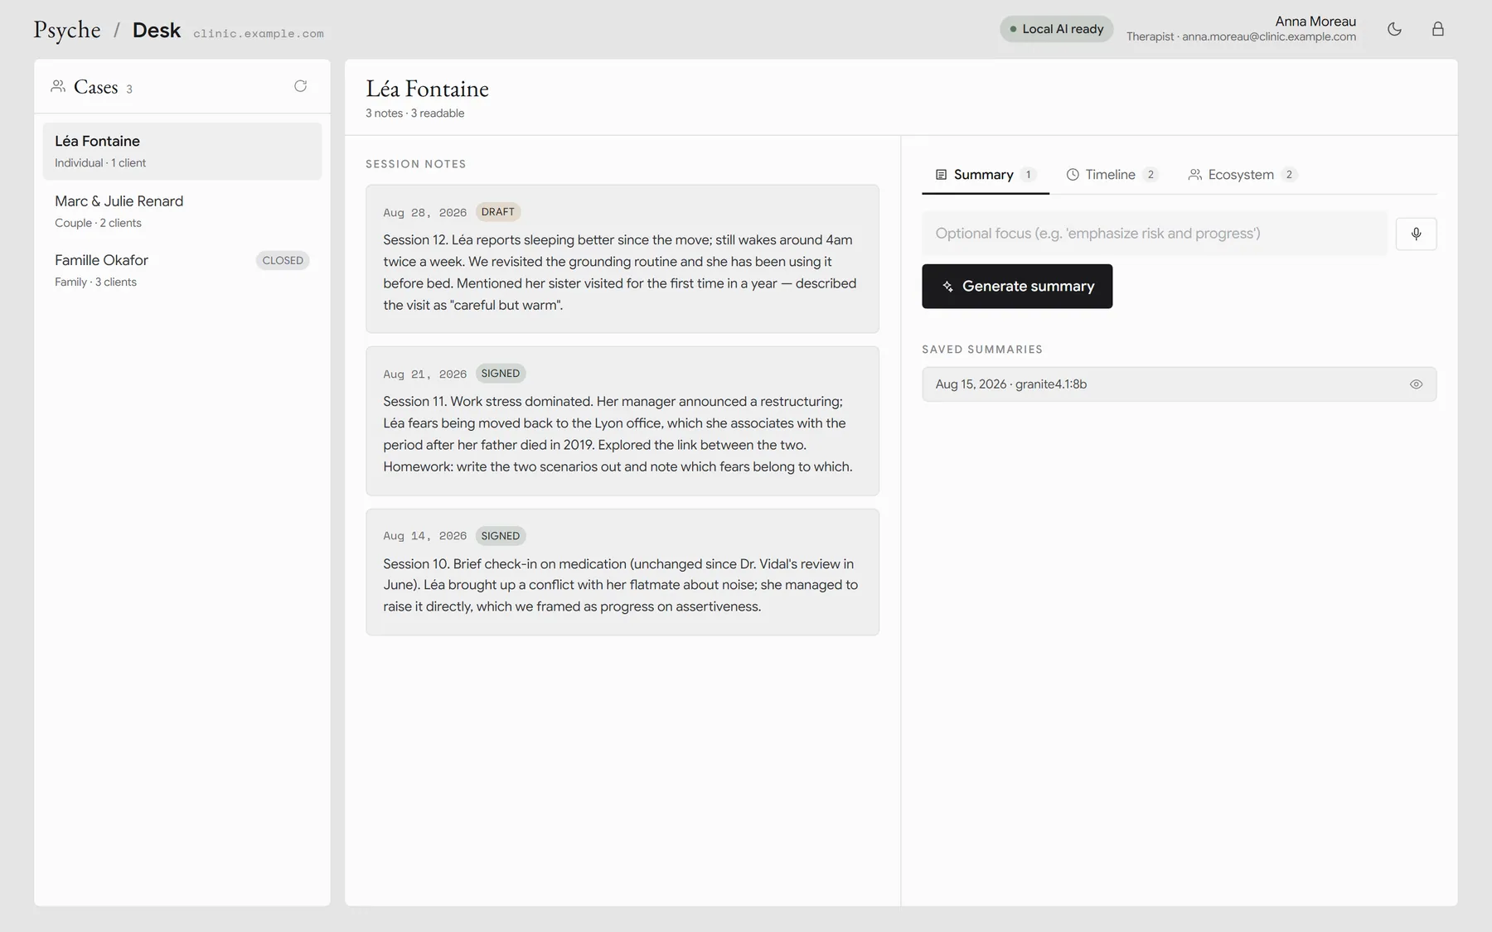Click the SIGNED badge on Aug 14 note

coord(501,536)
